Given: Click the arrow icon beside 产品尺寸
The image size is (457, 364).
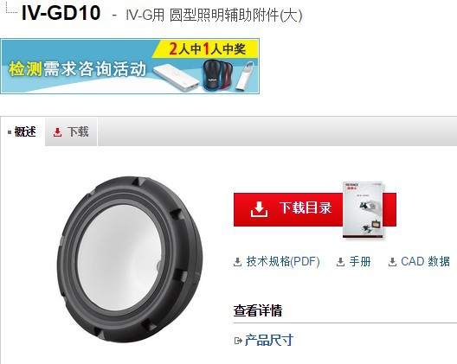Looking at the screenshot, I should click(238, 341).
